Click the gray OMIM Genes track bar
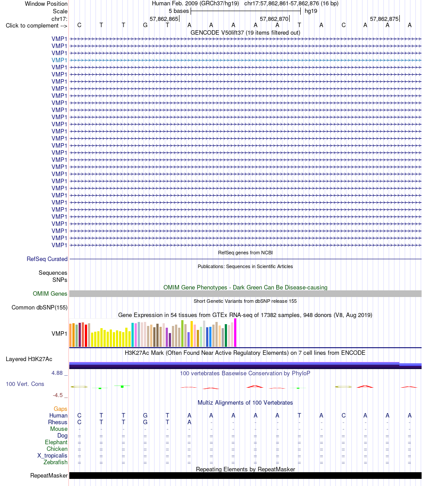422x486 pixels. pos(245,294)
